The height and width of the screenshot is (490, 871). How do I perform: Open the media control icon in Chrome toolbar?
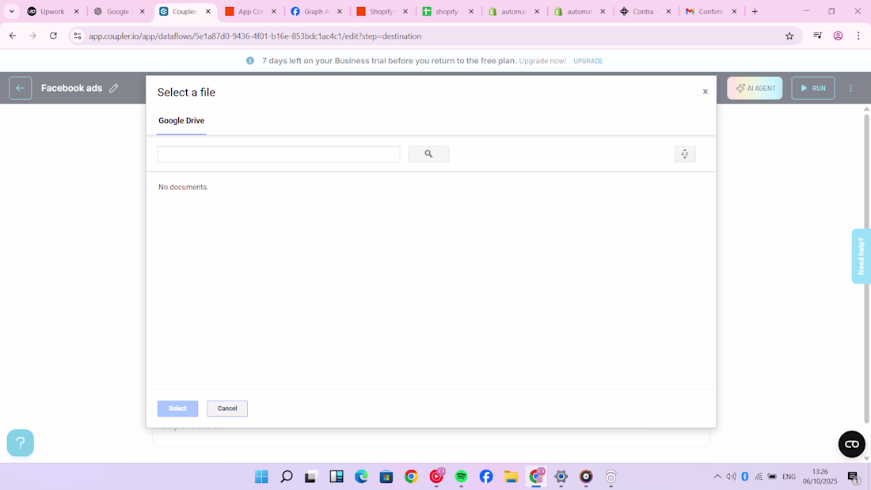[x=818, y=36]
